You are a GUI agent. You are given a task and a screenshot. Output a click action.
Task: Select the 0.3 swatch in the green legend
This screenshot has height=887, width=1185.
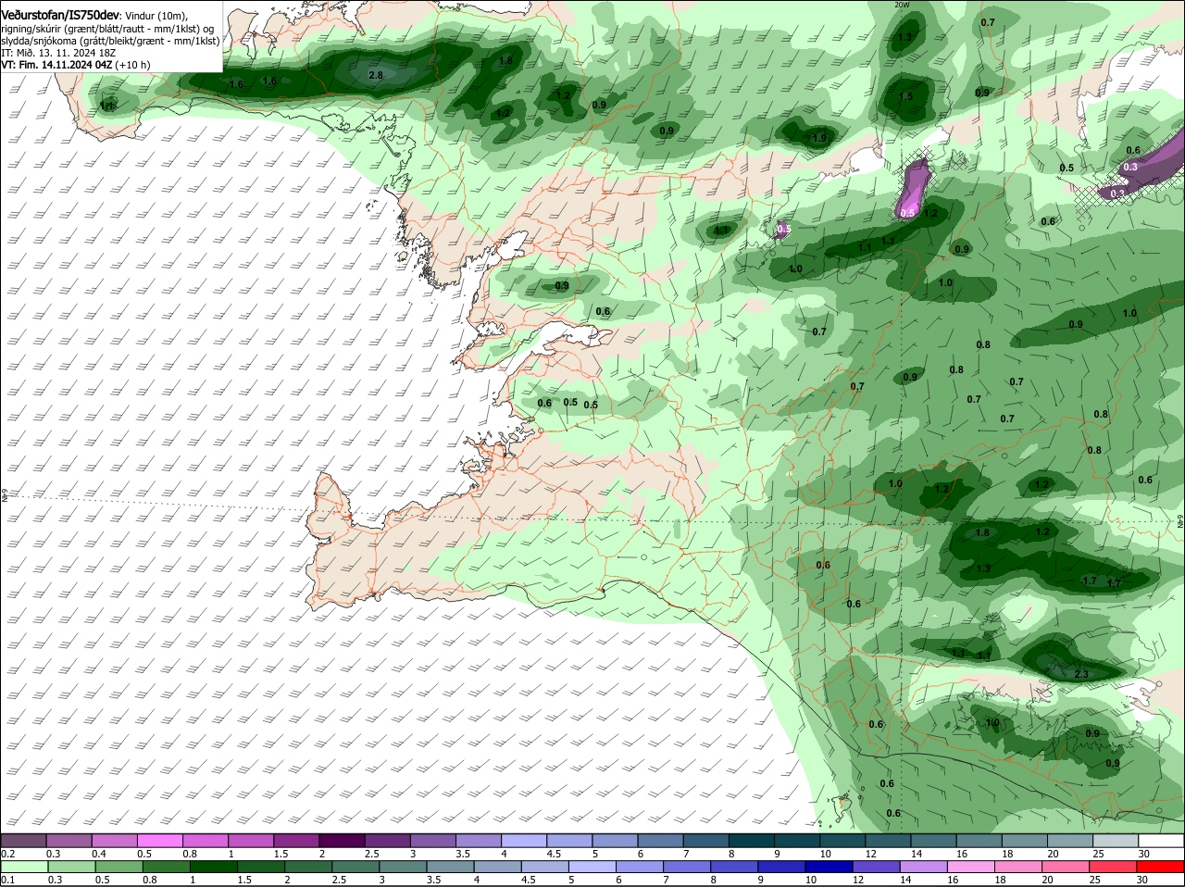[69, 867]
